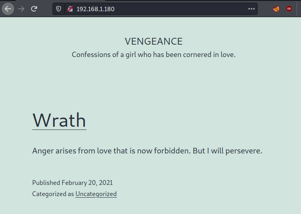Click the site tagline about cornered in love

tap(153, 55)
